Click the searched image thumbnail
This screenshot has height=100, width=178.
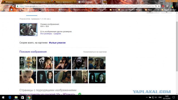[28, 29]
